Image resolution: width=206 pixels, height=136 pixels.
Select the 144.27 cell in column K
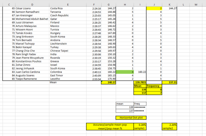(170, 8)
